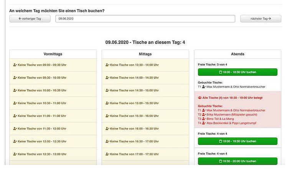The image size is (295, 169).
Task: Click 'Keine Tische von 12:30 - 13:00 Uhr' row
Action: [x=53, y=154]
